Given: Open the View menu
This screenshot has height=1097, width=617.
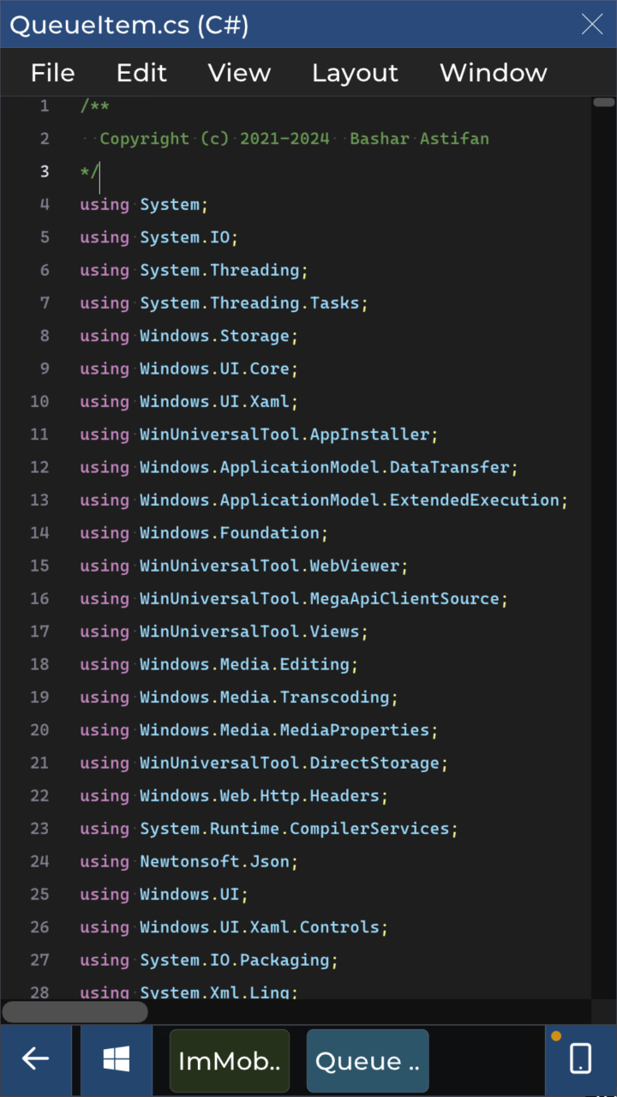Looking at the screenshot, I should point(239,73).
